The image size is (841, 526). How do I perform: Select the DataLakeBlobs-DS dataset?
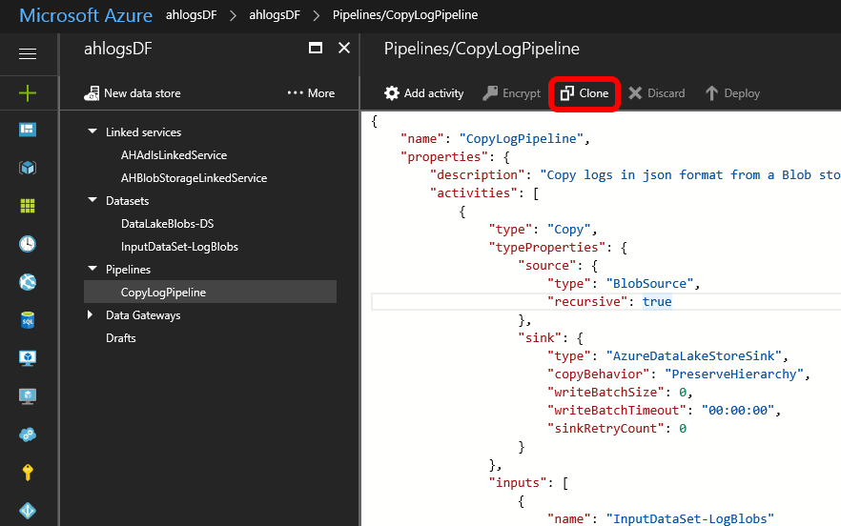point(168,224)
